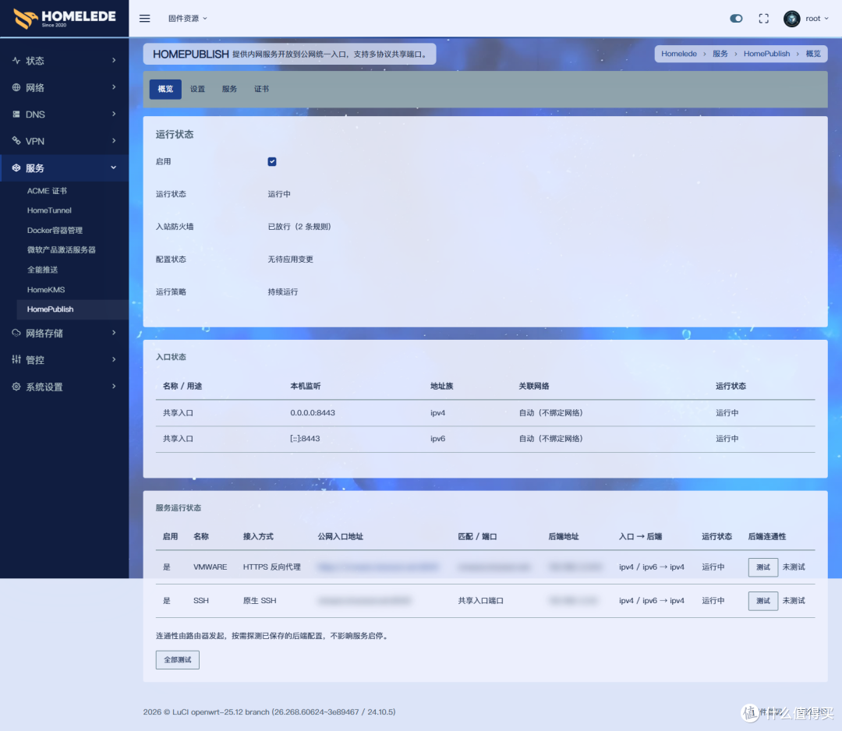Expand the 网络 menu chevron
The width and height of the screenshot is (842, 731).
[x=114, y=87]
